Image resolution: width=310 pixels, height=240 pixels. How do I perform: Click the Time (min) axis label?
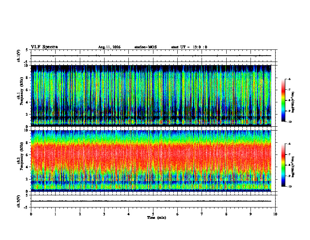pyautogui.click(x=157, y=218)
